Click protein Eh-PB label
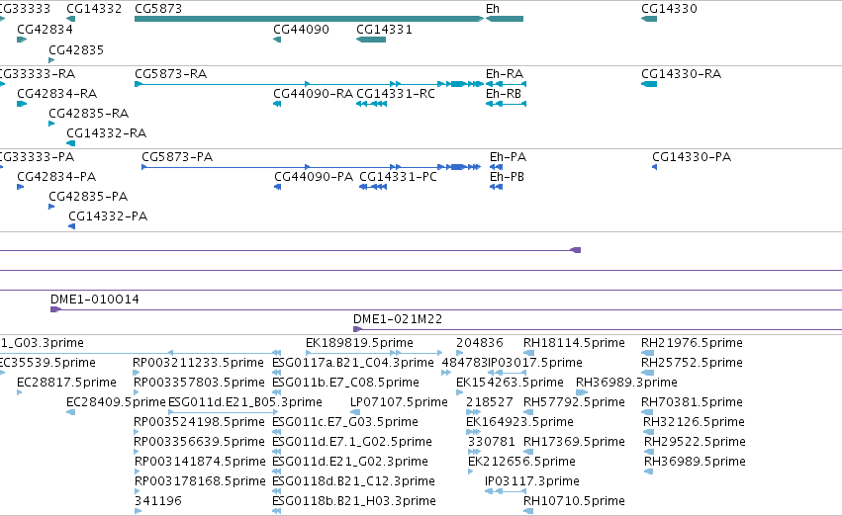Viewport: 842px width, 516px height. click(x=507, y=177)
